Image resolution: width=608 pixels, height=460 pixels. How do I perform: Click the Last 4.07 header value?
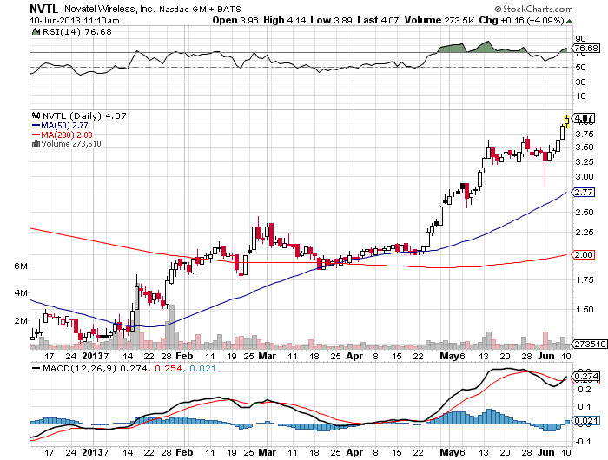pos(378,20)
